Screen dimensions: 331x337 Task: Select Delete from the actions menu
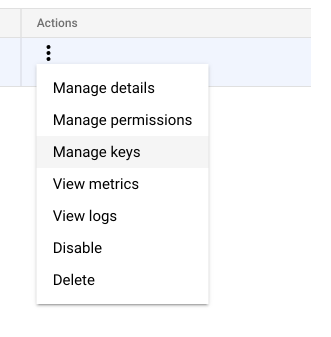[x=73, y=280]
